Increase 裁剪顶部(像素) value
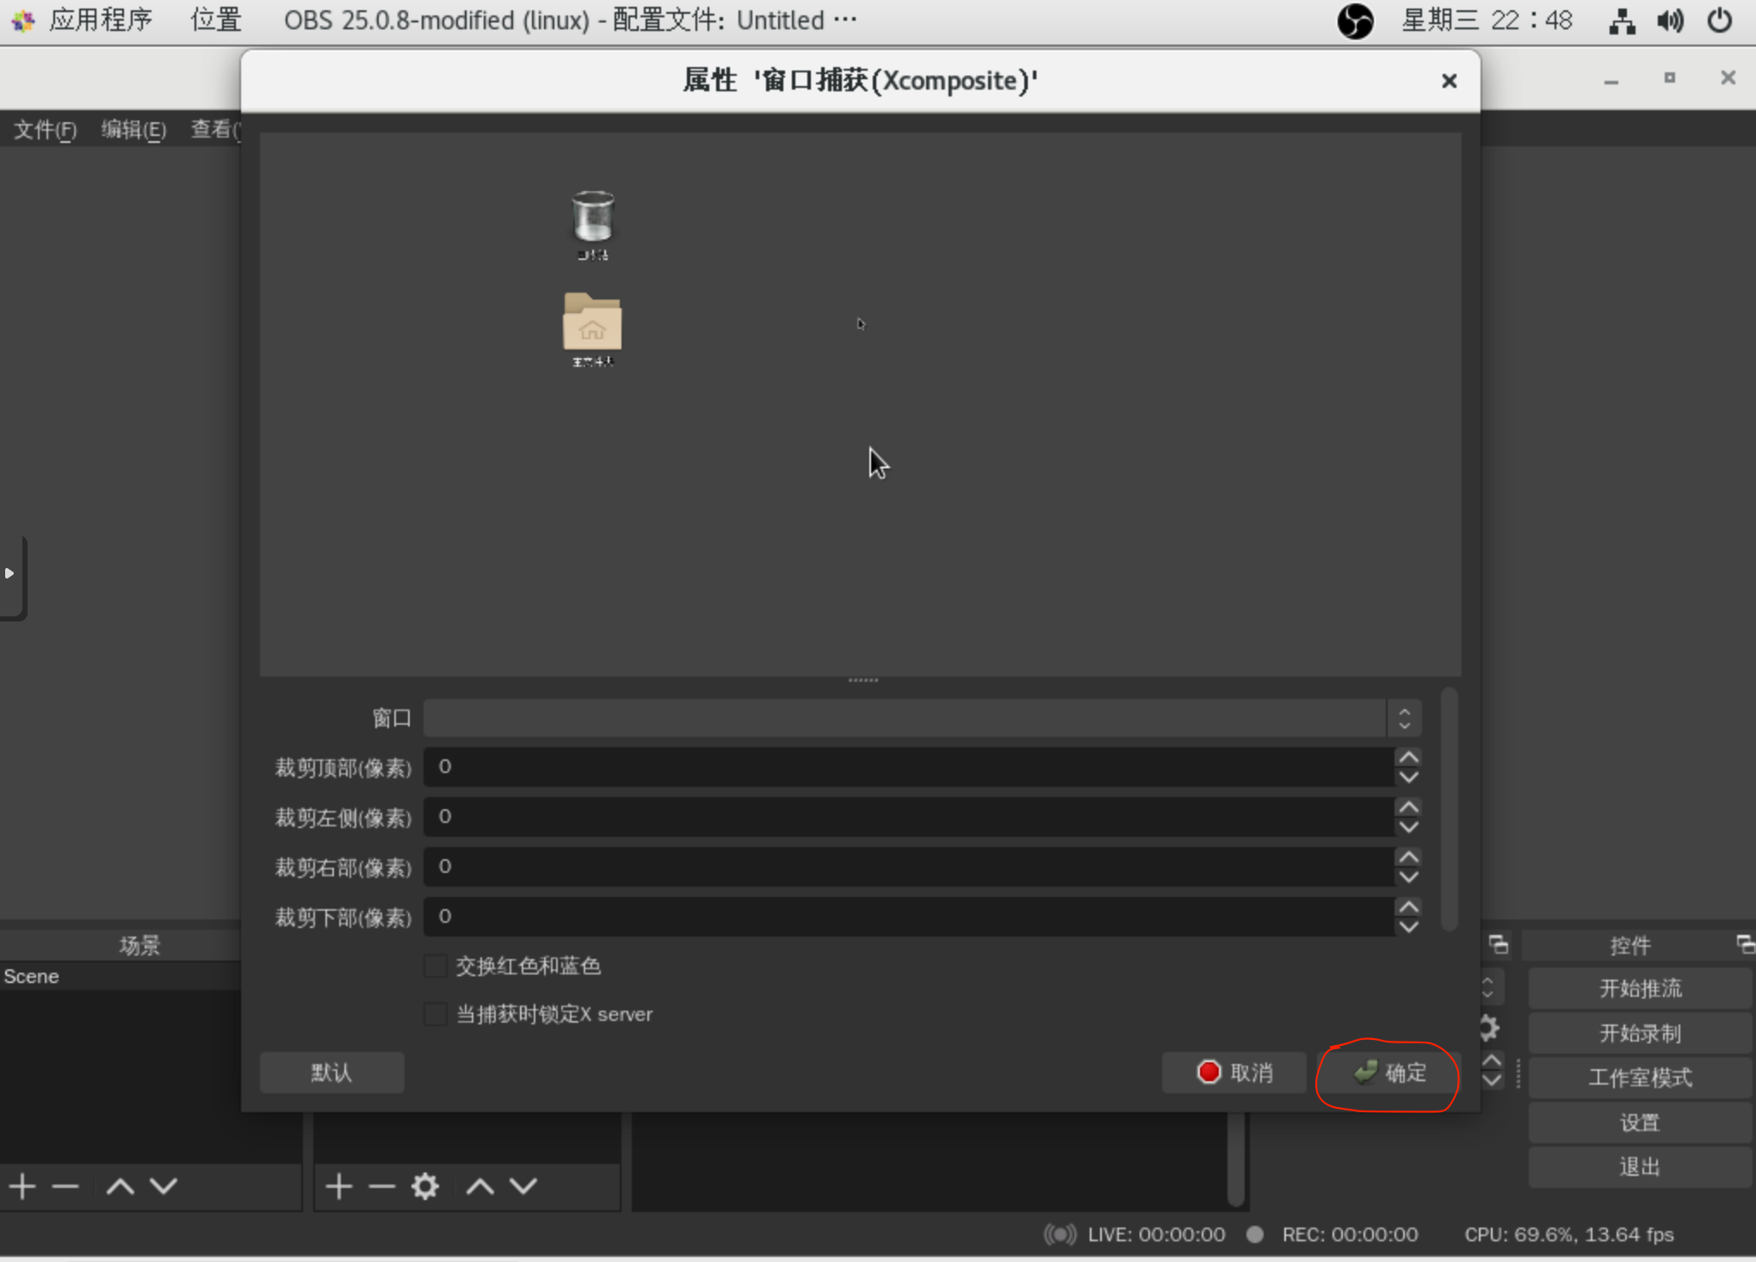Image resolution: width=1756 pixels, height=1262 pixels. (x=1409, y=758)
